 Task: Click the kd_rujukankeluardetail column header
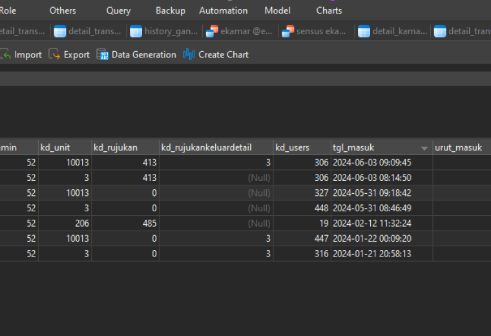[x=216, y=147]
